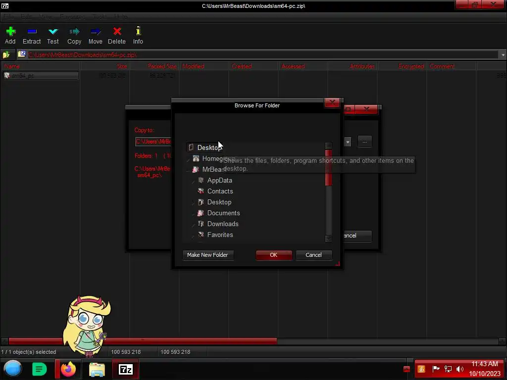Open the Tools menu
Screen dimensions: 507x380
(x=100, y=17)
